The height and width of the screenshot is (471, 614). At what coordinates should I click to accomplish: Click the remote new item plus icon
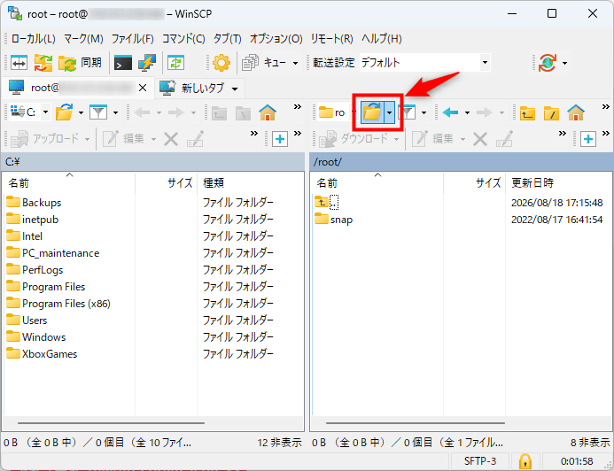tap(588, 139)
